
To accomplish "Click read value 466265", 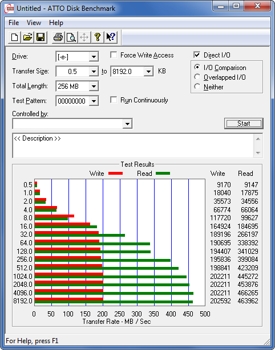I will click(x=248, y=293).
